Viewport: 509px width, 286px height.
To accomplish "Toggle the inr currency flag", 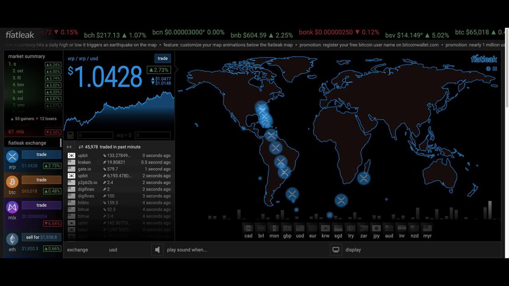I will tap(402, 228).
